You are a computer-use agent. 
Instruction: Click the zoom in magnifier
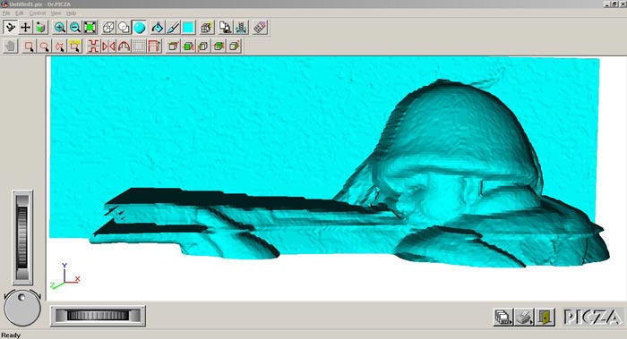tap(60, 27)
